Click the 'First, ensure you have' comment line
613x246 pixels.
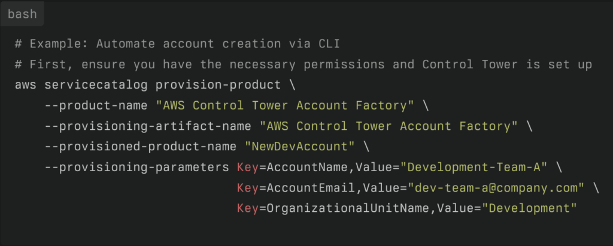(304, 65)
